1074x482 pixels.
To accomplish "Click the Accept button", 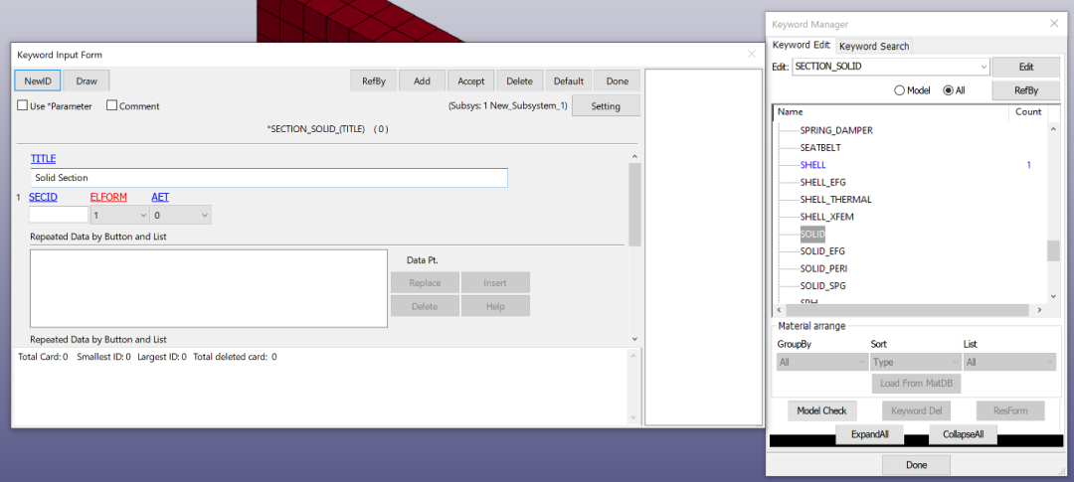I will pyautogui.click(x=471, y=80).
